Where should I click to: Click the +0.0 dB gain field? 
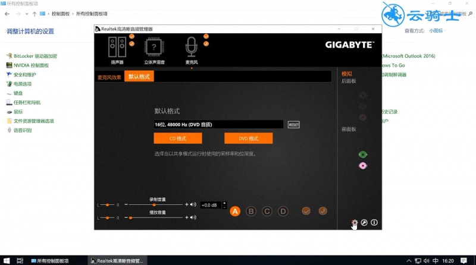click(x=211, y=205)
